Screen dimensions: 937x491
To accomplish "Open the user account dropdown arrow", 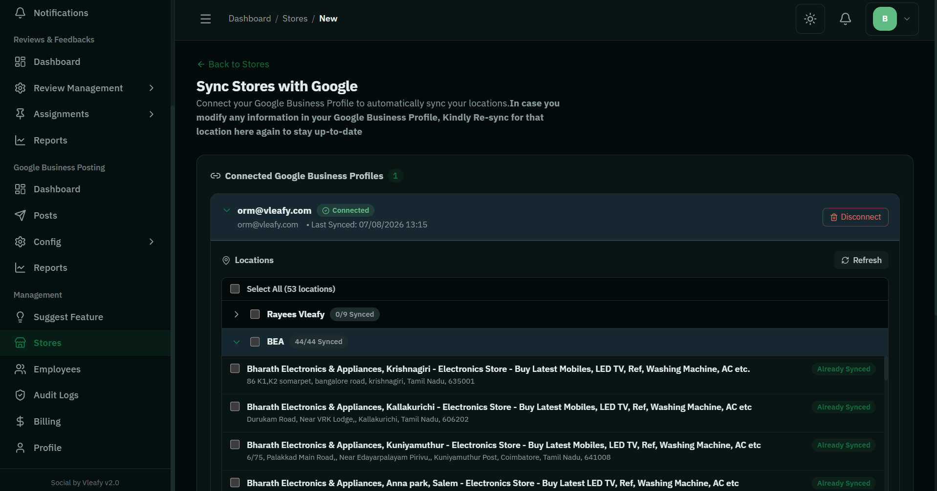I will (907, 19).
